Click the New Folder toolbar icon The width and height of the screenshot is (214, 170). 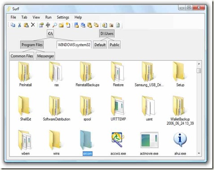[x=61, y=25]
